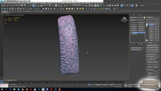The height and width of the screenshot is (91, 161).
Task: Restrict transform to the Z axis
Action: 127,5
